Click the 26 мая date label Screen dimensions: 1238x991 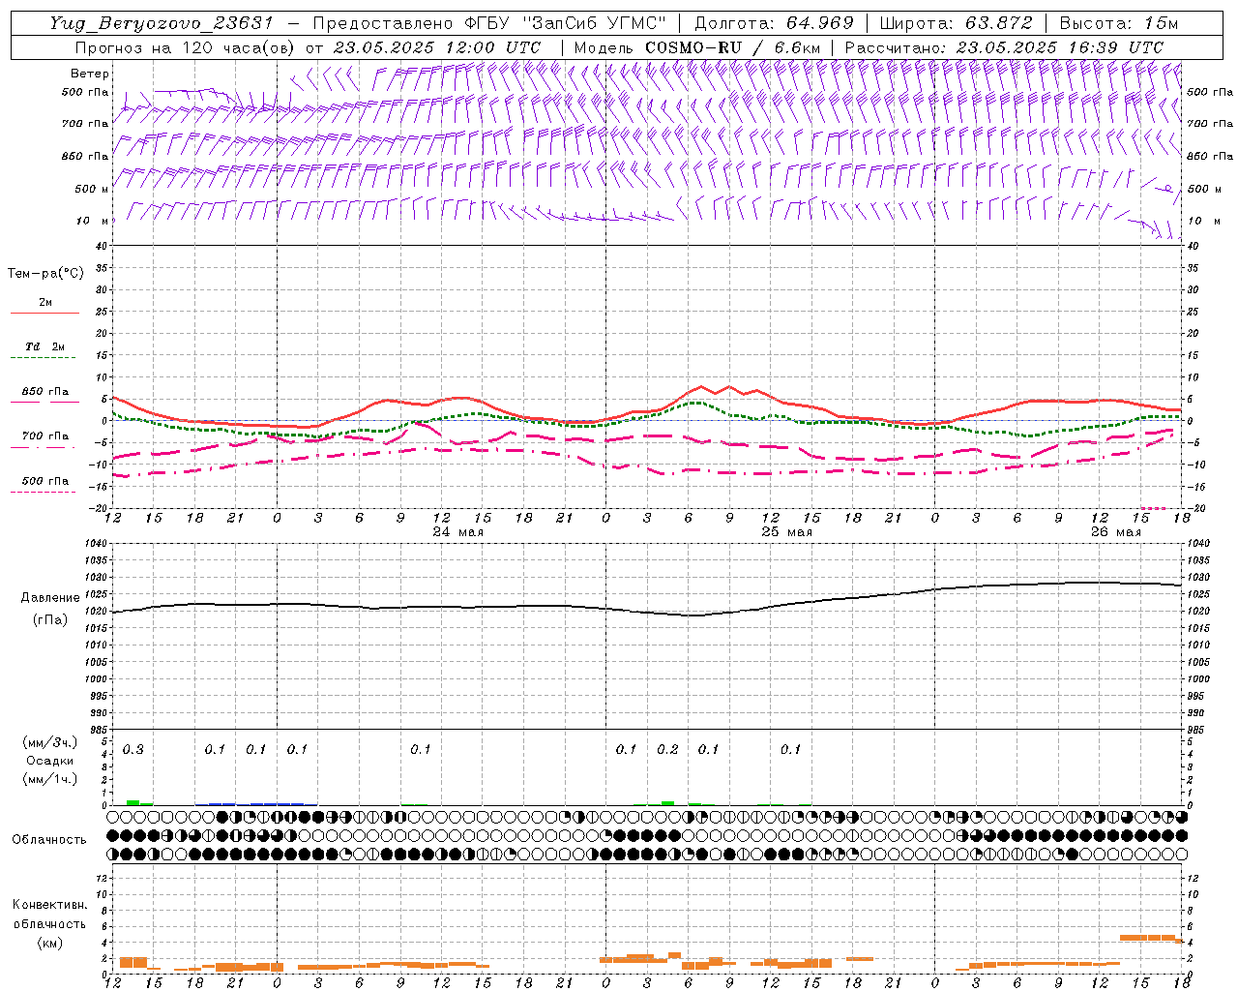(x=1116, y=532)
